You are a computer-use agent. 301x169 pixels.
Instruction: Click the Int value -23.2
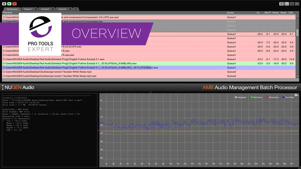click(x=260, y=59)
